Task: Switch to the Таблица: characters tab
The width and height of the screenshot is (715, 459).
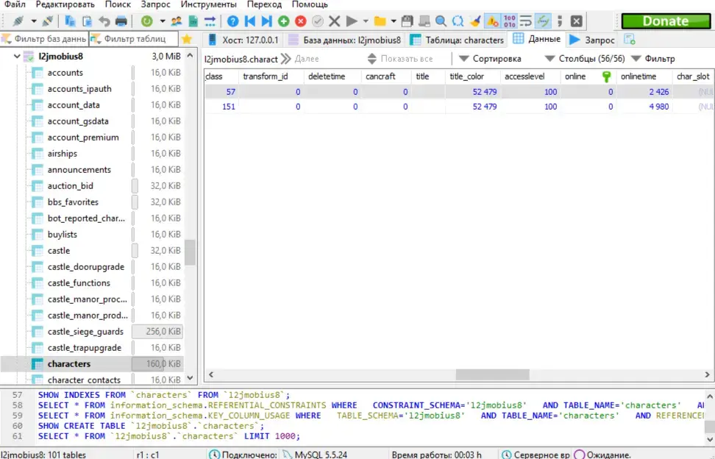Action: [457, 40]
